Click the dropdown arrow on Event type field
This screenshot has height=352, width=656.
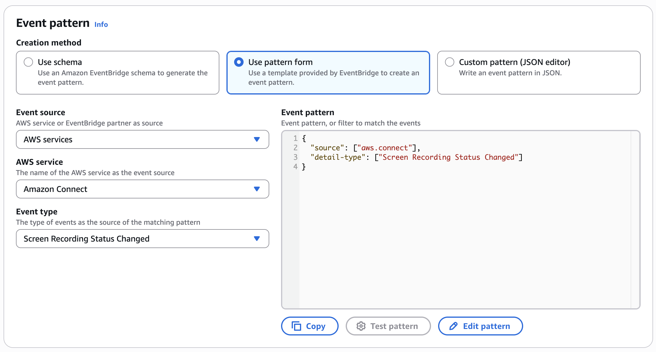click(257, 239)
